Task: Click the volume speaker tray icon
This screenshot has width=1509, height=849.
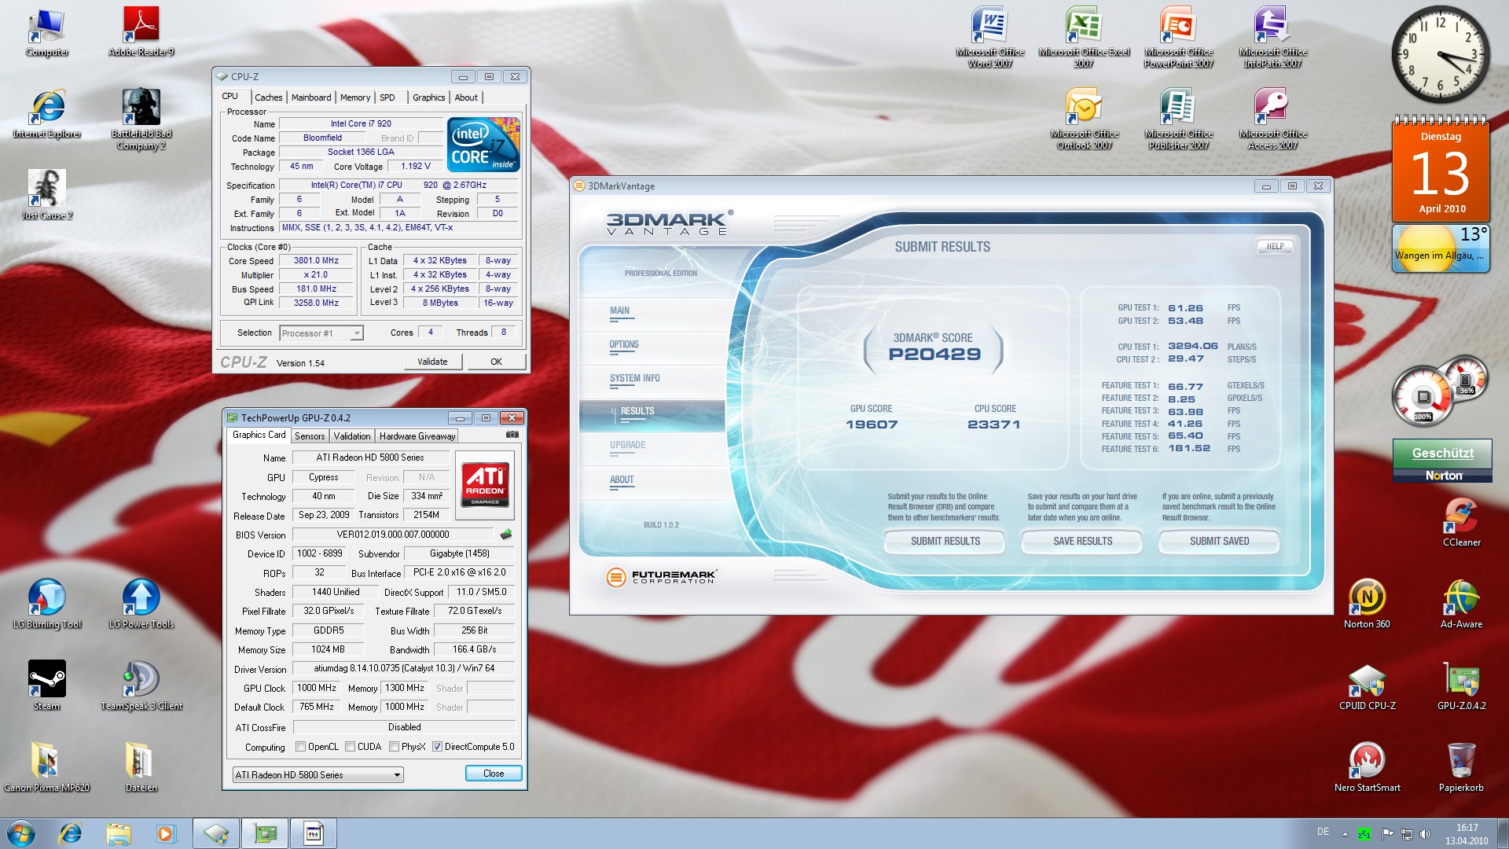Action: (1425, 834)
